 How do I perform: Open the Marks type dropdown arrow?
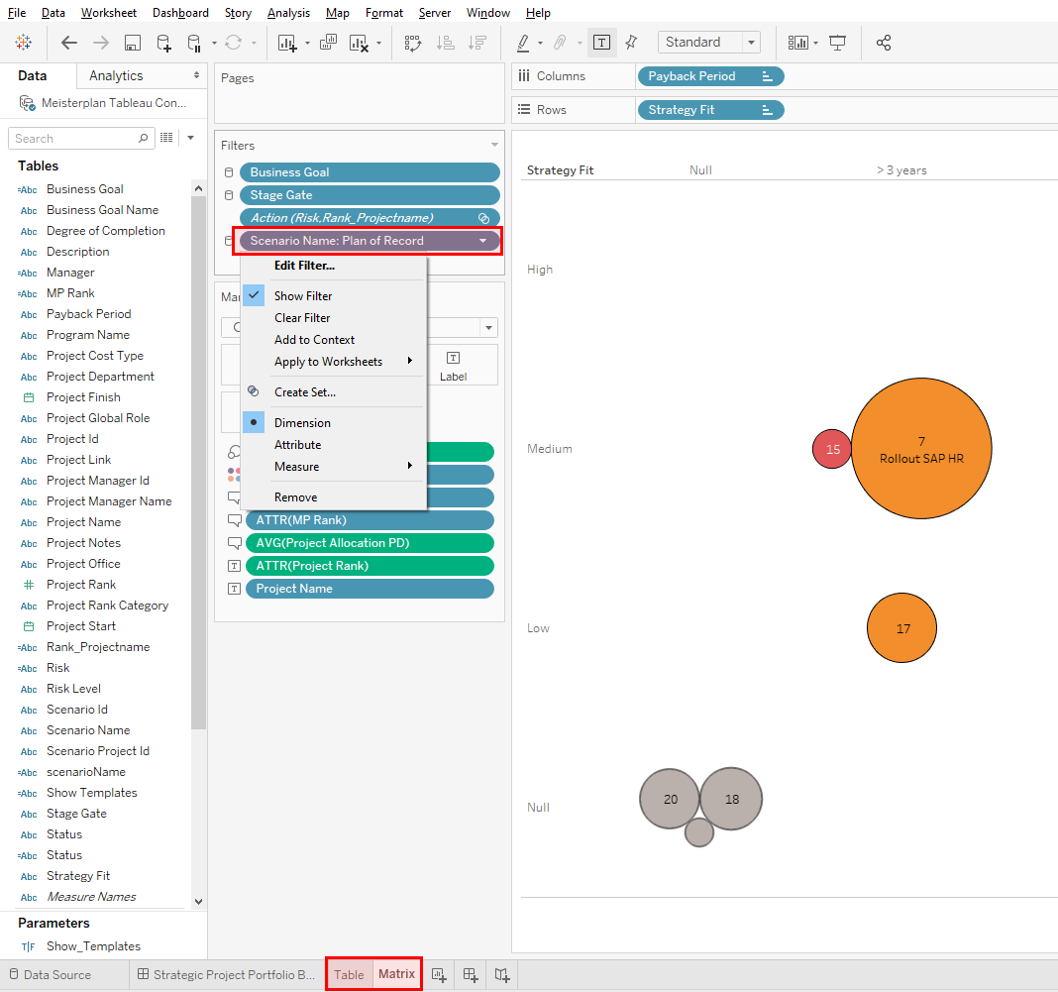(x=488, y=328)
